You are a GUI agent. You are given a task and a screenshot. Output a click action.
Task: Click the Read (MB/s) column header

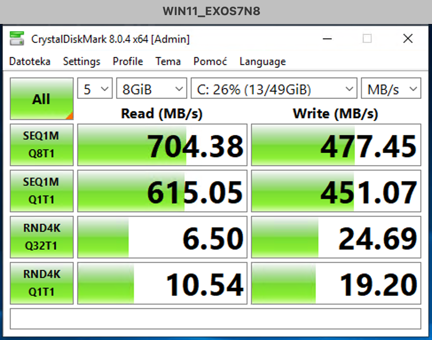[x=162, y=113]
